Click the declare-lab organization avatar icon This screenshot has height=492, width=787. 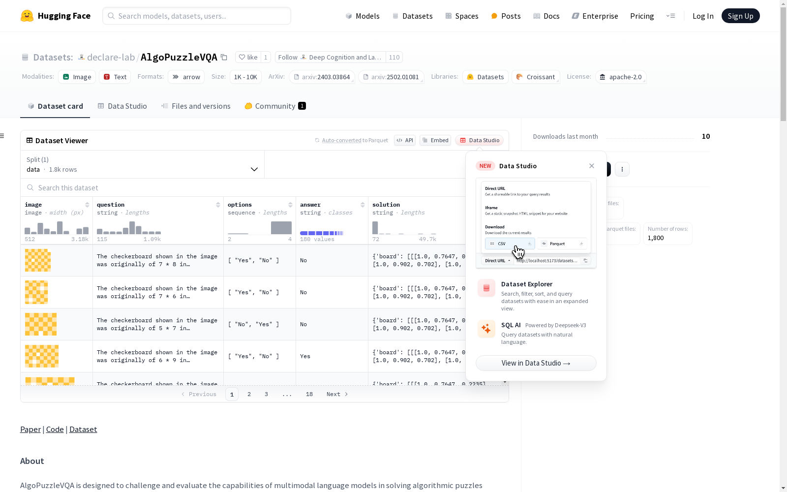click(82, 57)
